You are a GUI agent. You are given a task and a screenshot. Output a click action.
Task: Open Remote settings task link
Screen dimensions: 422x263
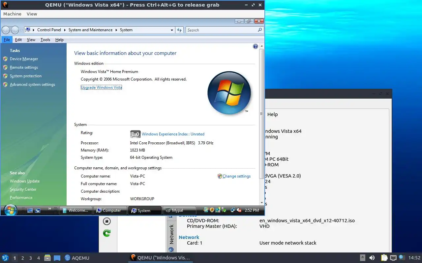24,67
